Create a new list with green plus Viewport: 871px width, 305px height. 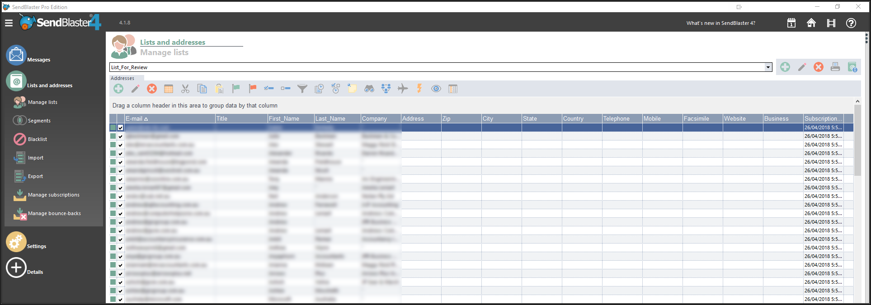(785, 67)
